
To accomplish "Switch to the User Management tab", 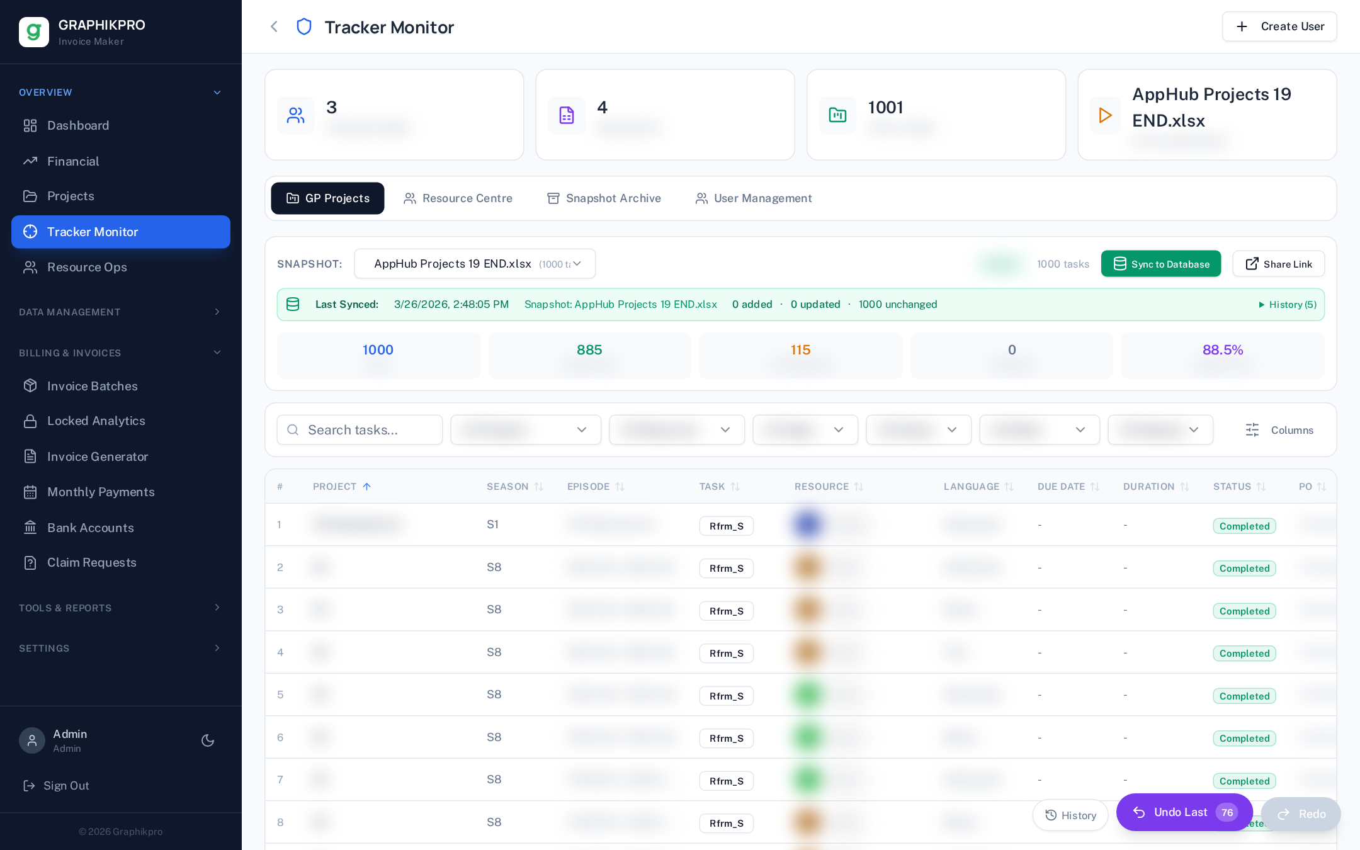I will tap(753, 198).
